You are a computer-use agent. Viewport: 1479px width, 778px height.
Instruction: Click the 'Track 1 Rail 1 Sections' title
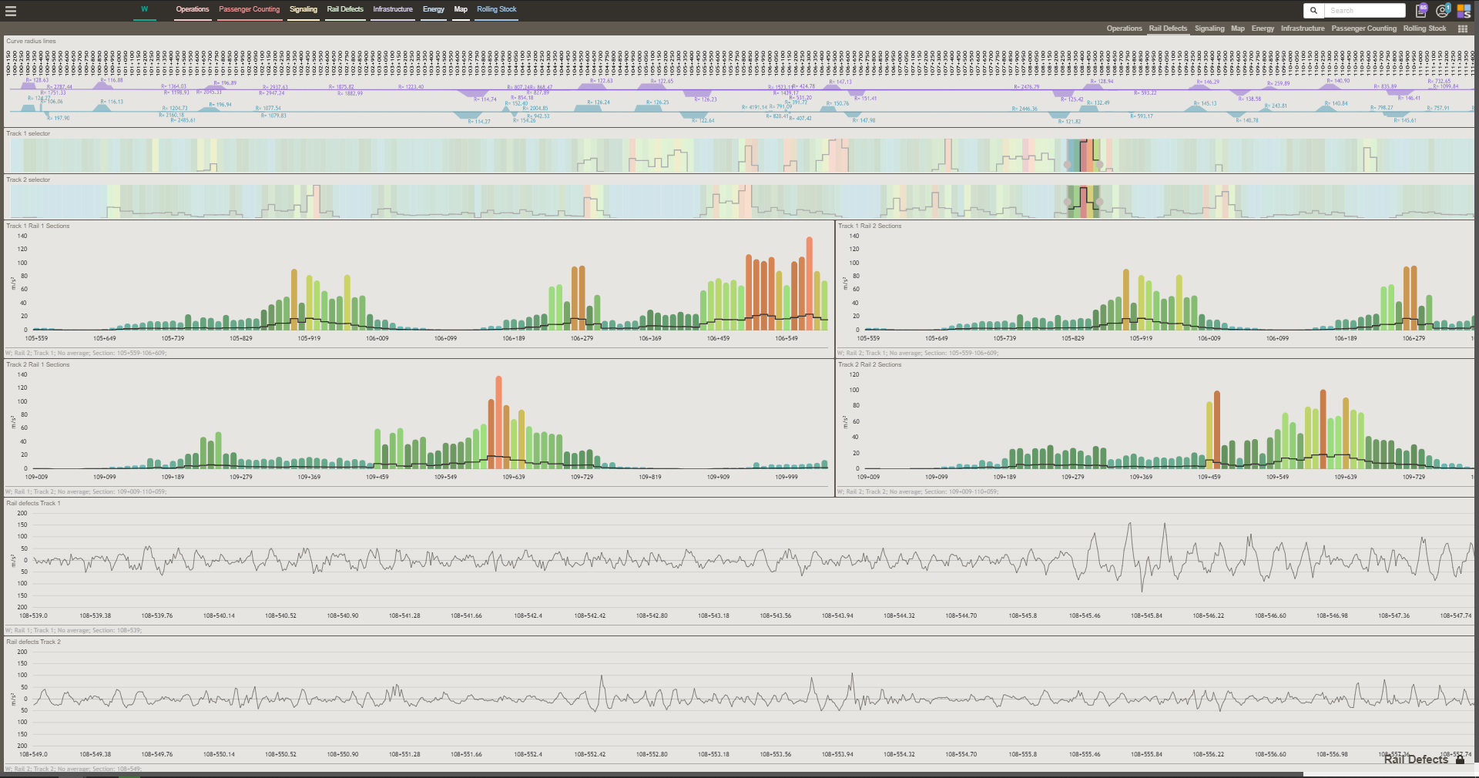click(x=38, y=226)
